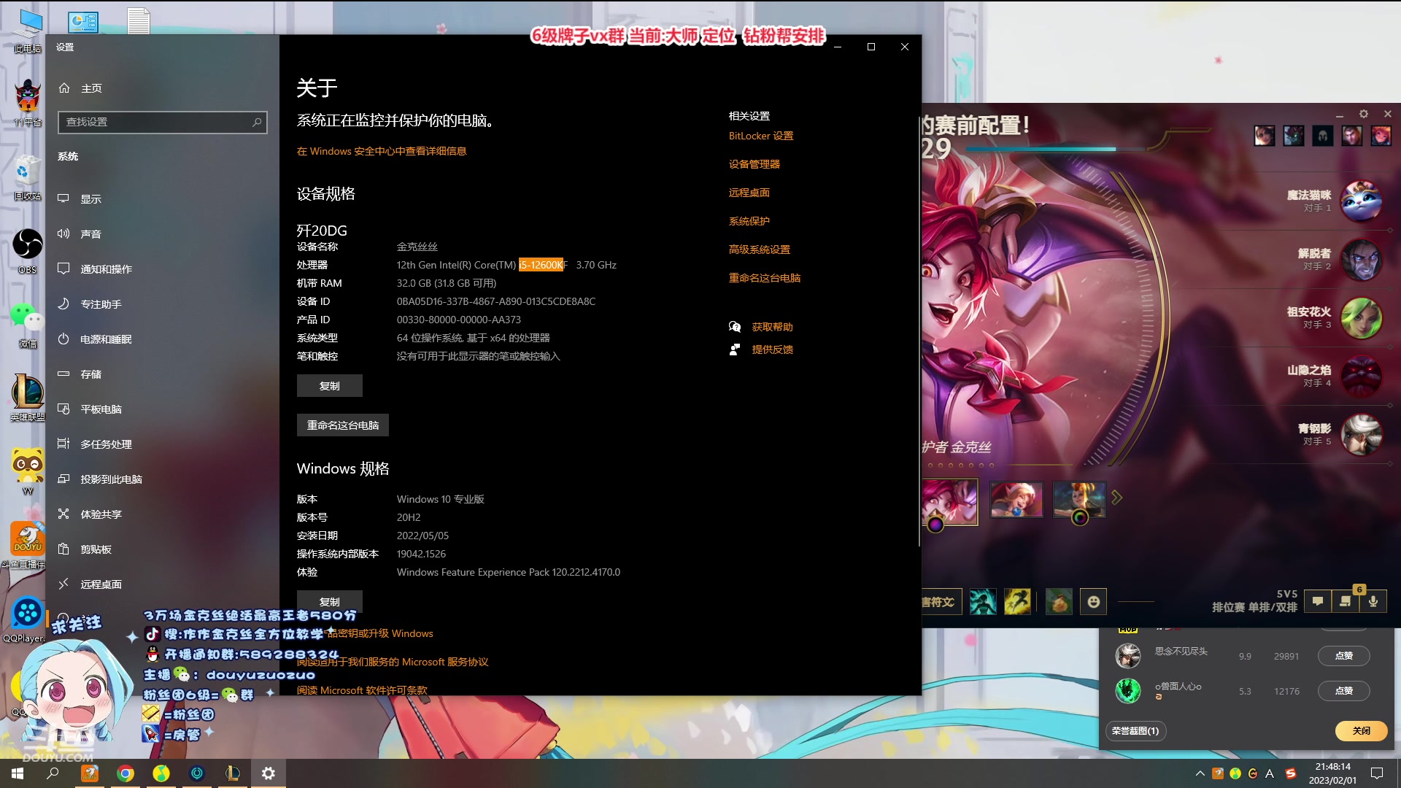Open League client settings gear icon

tap(1363, 115)
